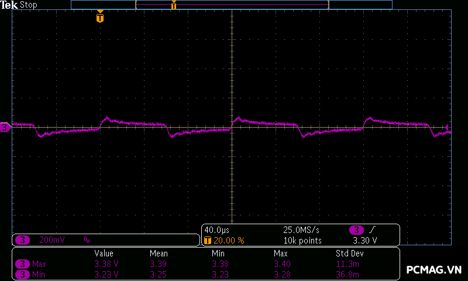This screenshot has width=468, height=281.
Task: Select the channel 3 ground reference marker
Action: click(5, 127)
